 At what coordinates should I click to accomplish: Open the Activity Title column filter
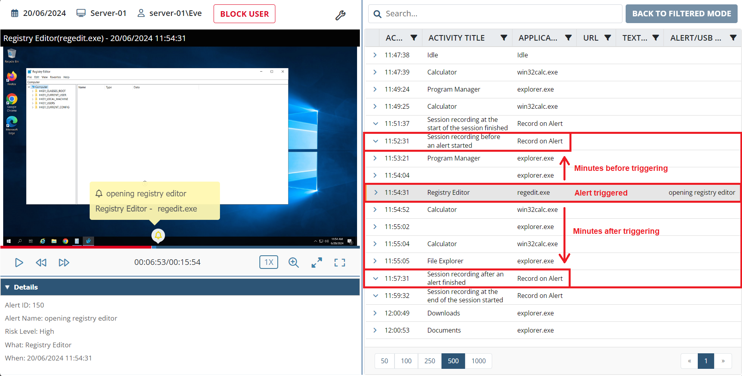[504, 38]
